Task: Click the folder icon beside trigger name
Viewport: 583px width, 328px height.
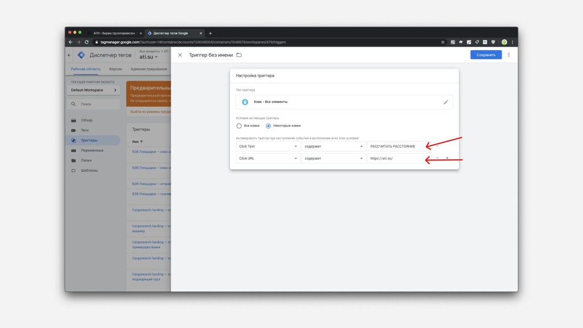Action: tap(239, 55)
